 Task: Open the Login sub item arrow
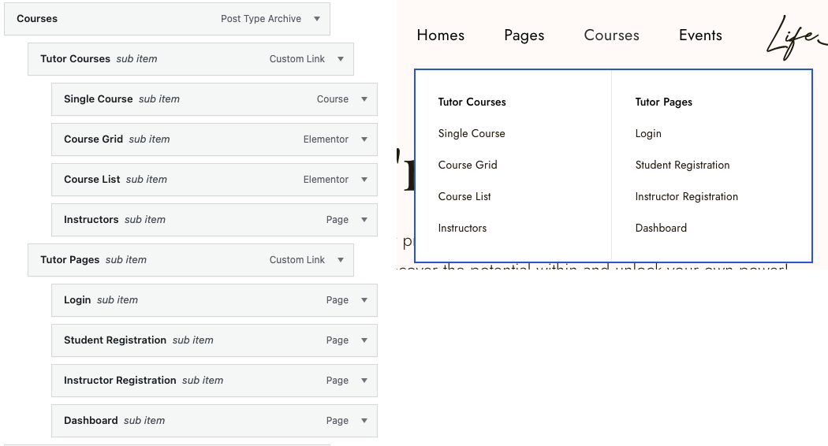pos(364,300)
